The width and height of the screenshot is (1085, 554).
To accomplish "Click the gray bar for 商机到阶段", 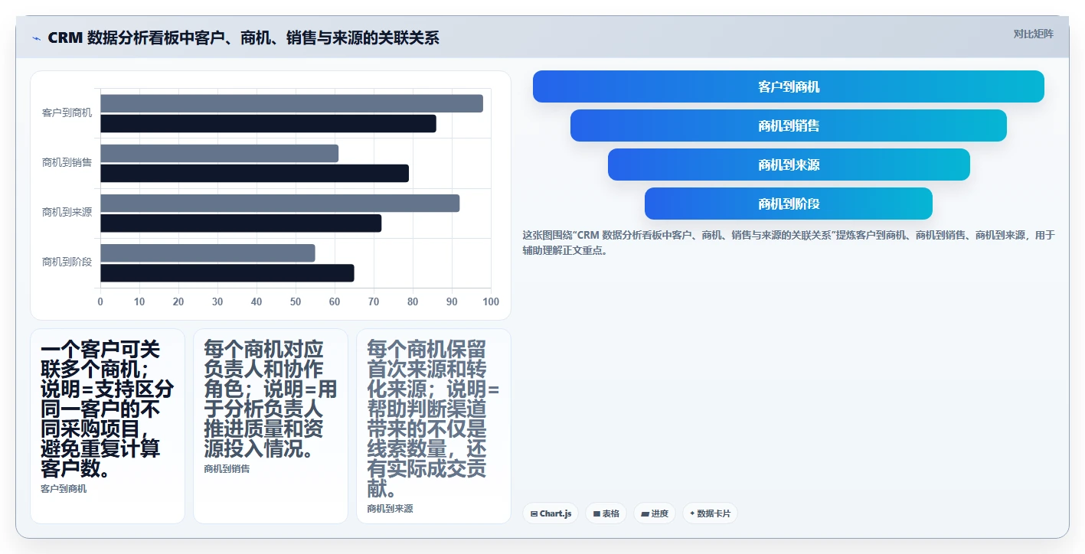I will pyautogui.click(x=208, y=253).
